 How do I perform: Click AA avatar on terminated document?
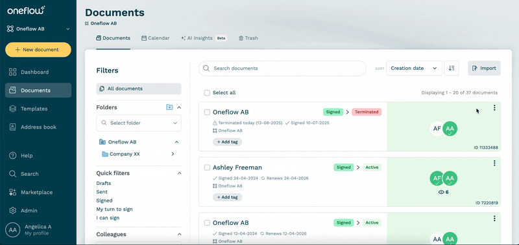point(450,129)
